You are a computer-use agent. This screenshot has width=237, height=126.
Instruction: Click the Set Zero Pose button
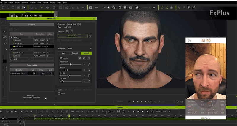[73, 36]
